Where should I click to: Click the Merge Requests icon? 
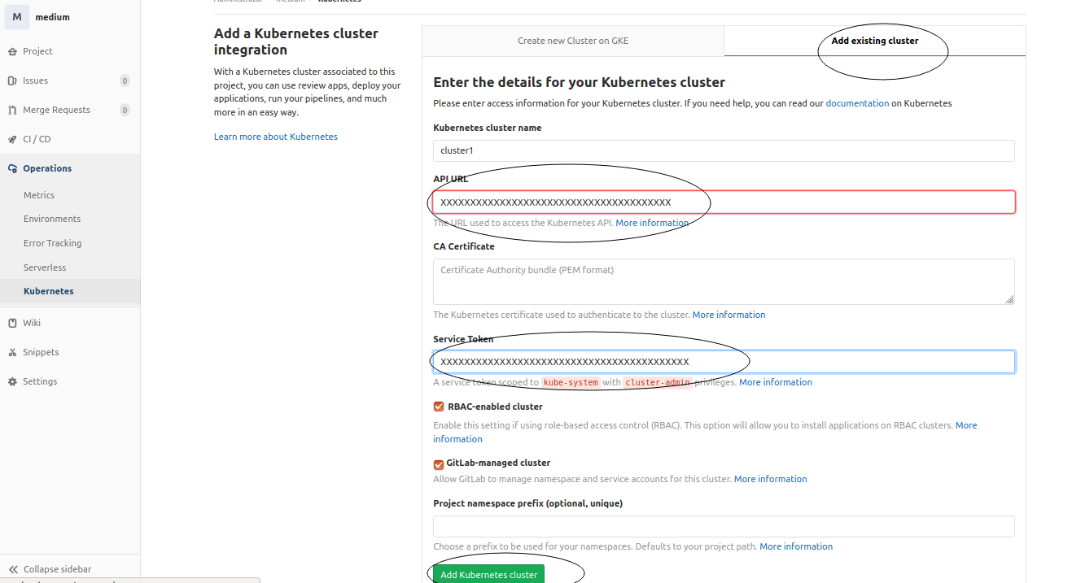pyautogui.click(x=12, y=110)
